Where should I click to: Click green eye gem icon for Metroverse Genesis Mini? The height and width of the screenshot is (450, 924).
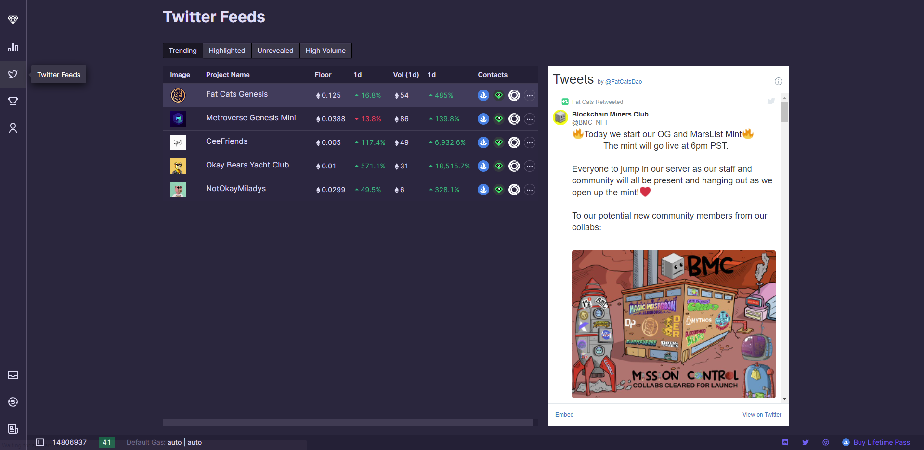499,119
